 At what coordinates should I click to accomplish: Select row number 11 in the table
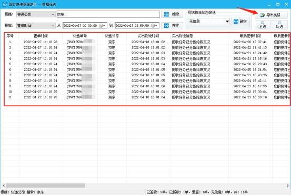(10, 97)
